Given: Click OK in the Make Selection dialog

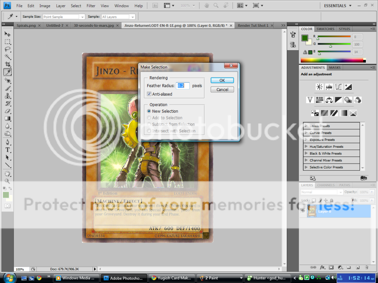Looking at the screenshot, I should tap(222, 80).
